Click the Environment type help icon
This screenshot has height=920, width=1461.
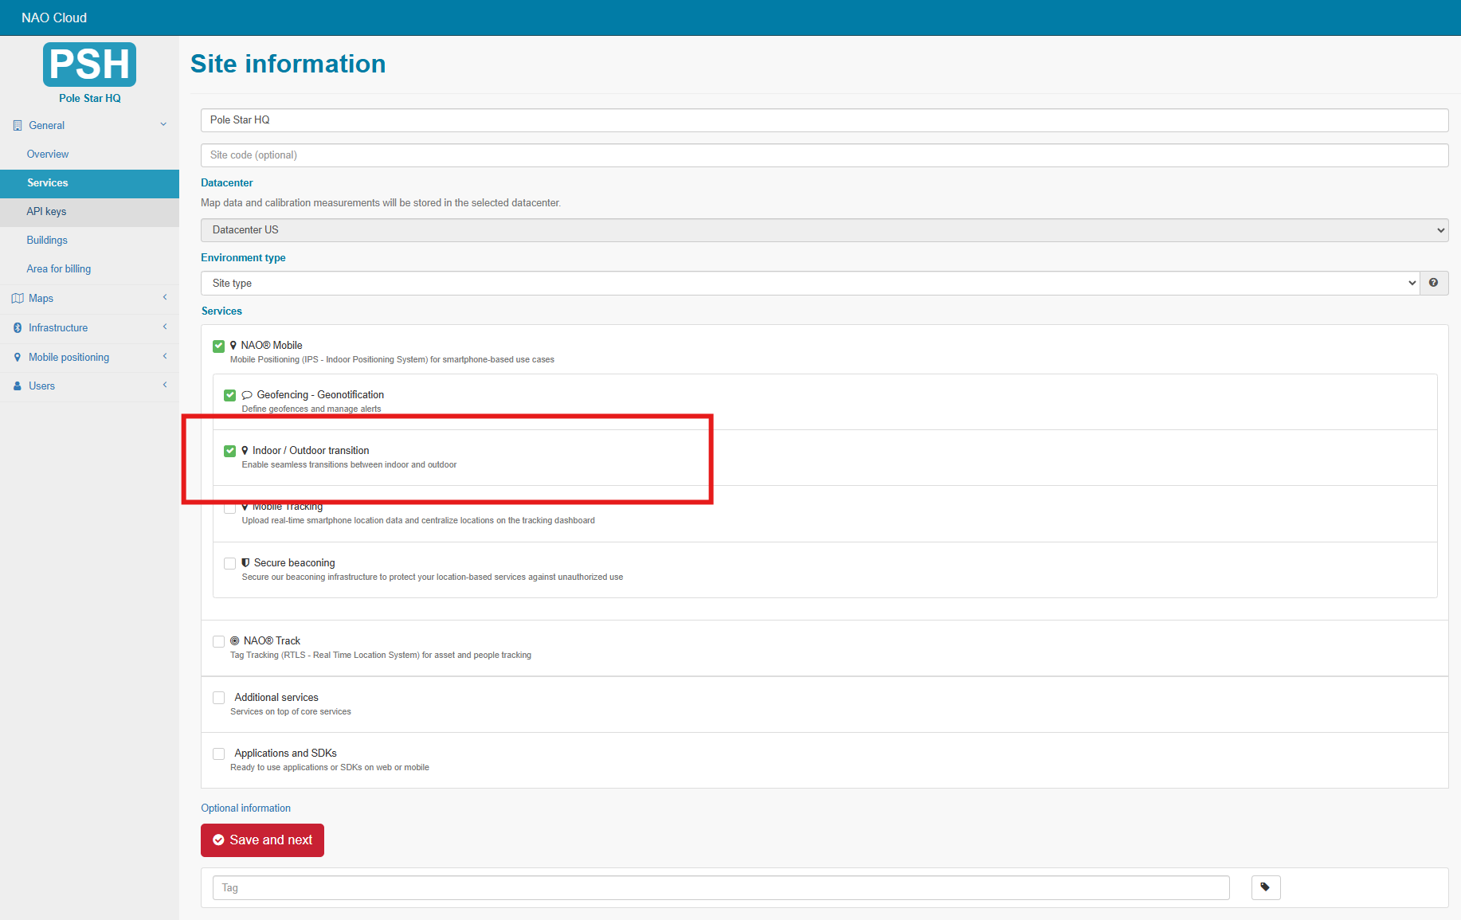point(1433,283)
